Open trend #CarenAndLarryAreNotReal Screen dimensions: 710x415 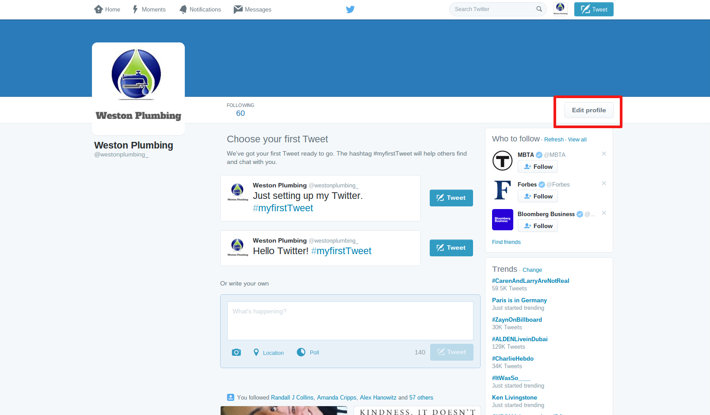pyautogui.click(x=531, y=281)
